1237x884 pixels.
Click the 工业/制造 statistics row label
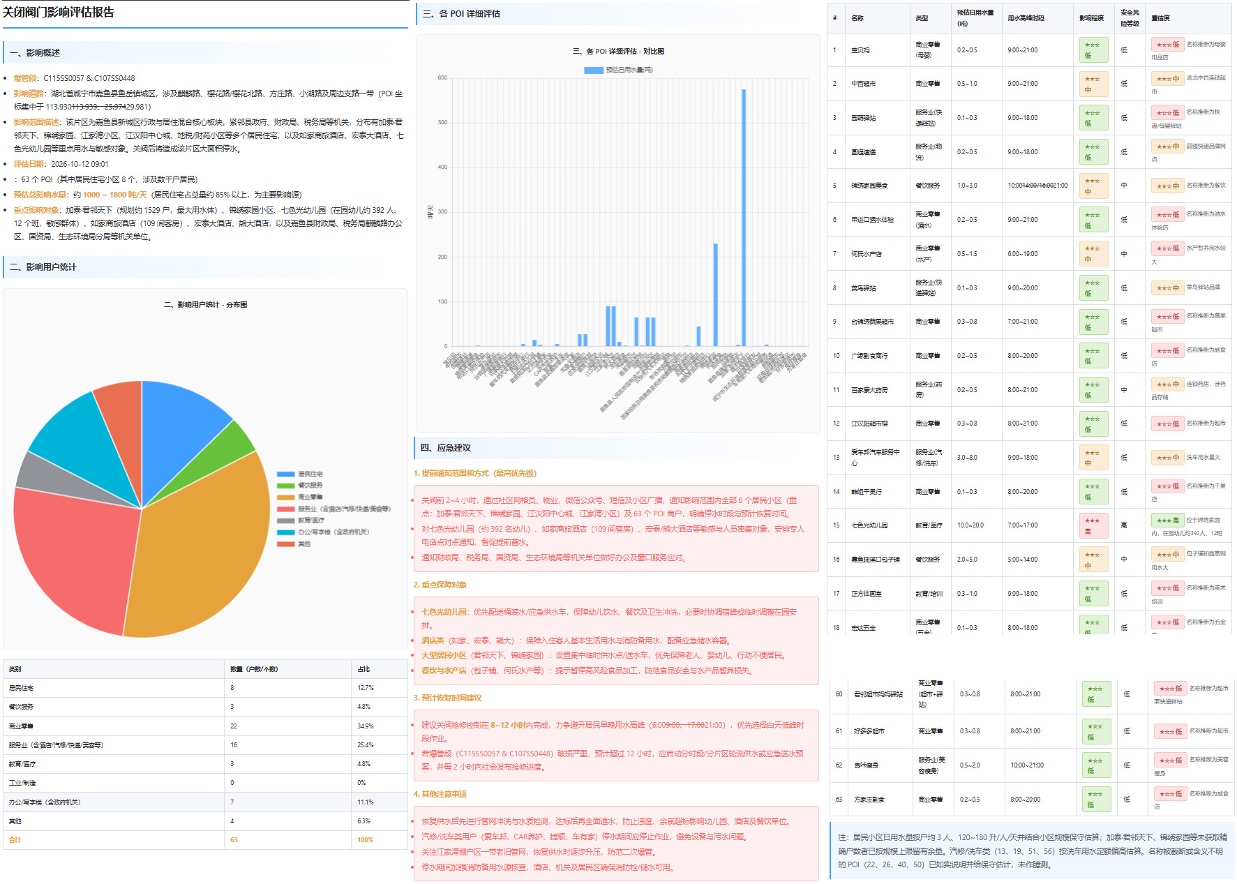[x=22, y=783]
